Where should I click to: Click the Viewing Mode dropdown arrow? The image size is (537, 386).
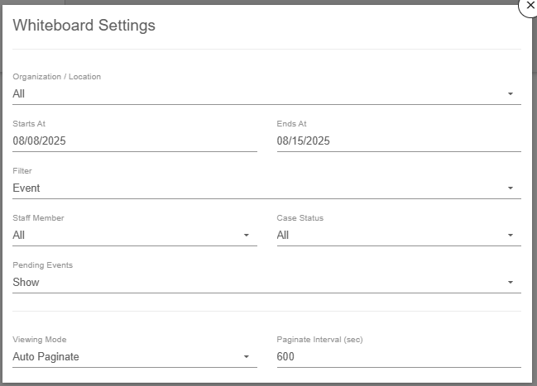246,357
